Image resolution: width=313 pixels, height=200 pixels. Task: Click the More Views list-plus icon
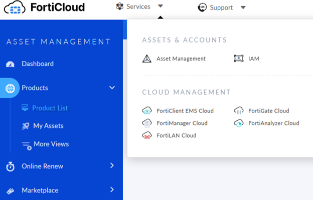point(27,145)
